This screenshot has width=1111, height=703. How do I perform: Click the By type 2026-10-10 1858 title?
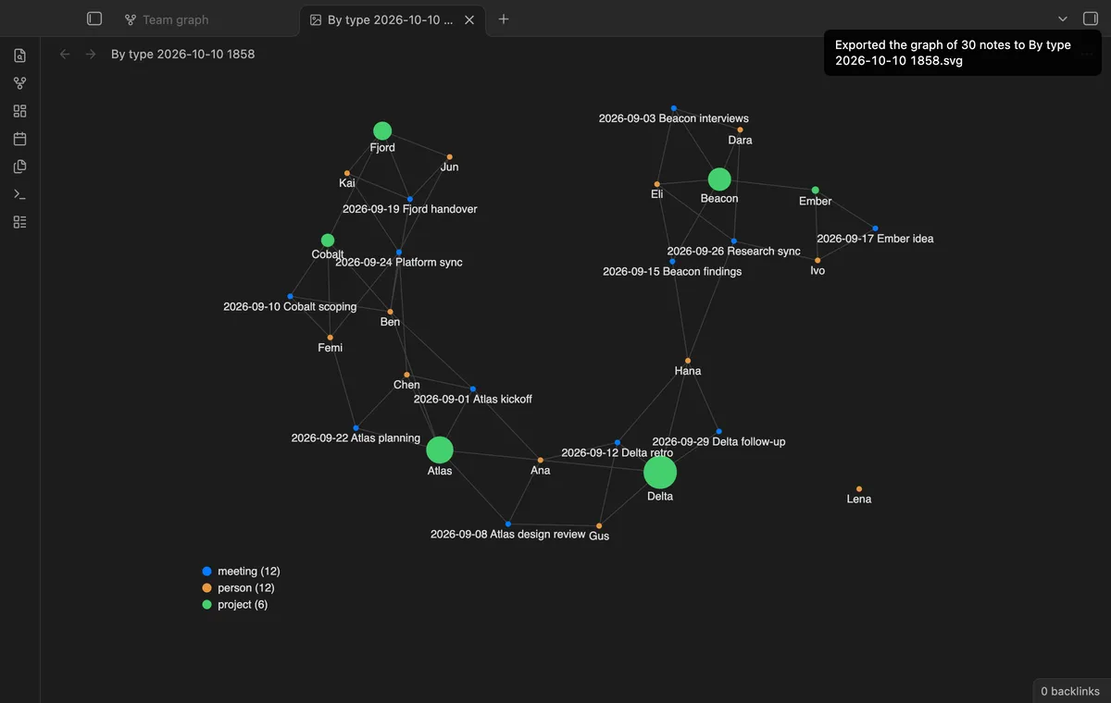182,54
